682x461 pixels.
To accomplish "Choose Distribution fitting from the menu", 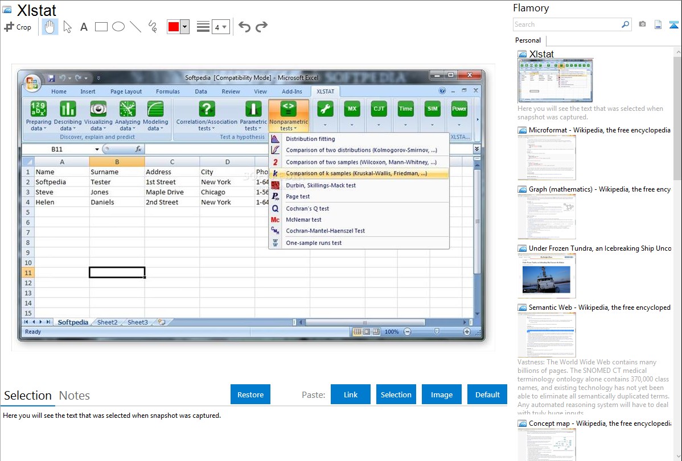I will (359, 139).
